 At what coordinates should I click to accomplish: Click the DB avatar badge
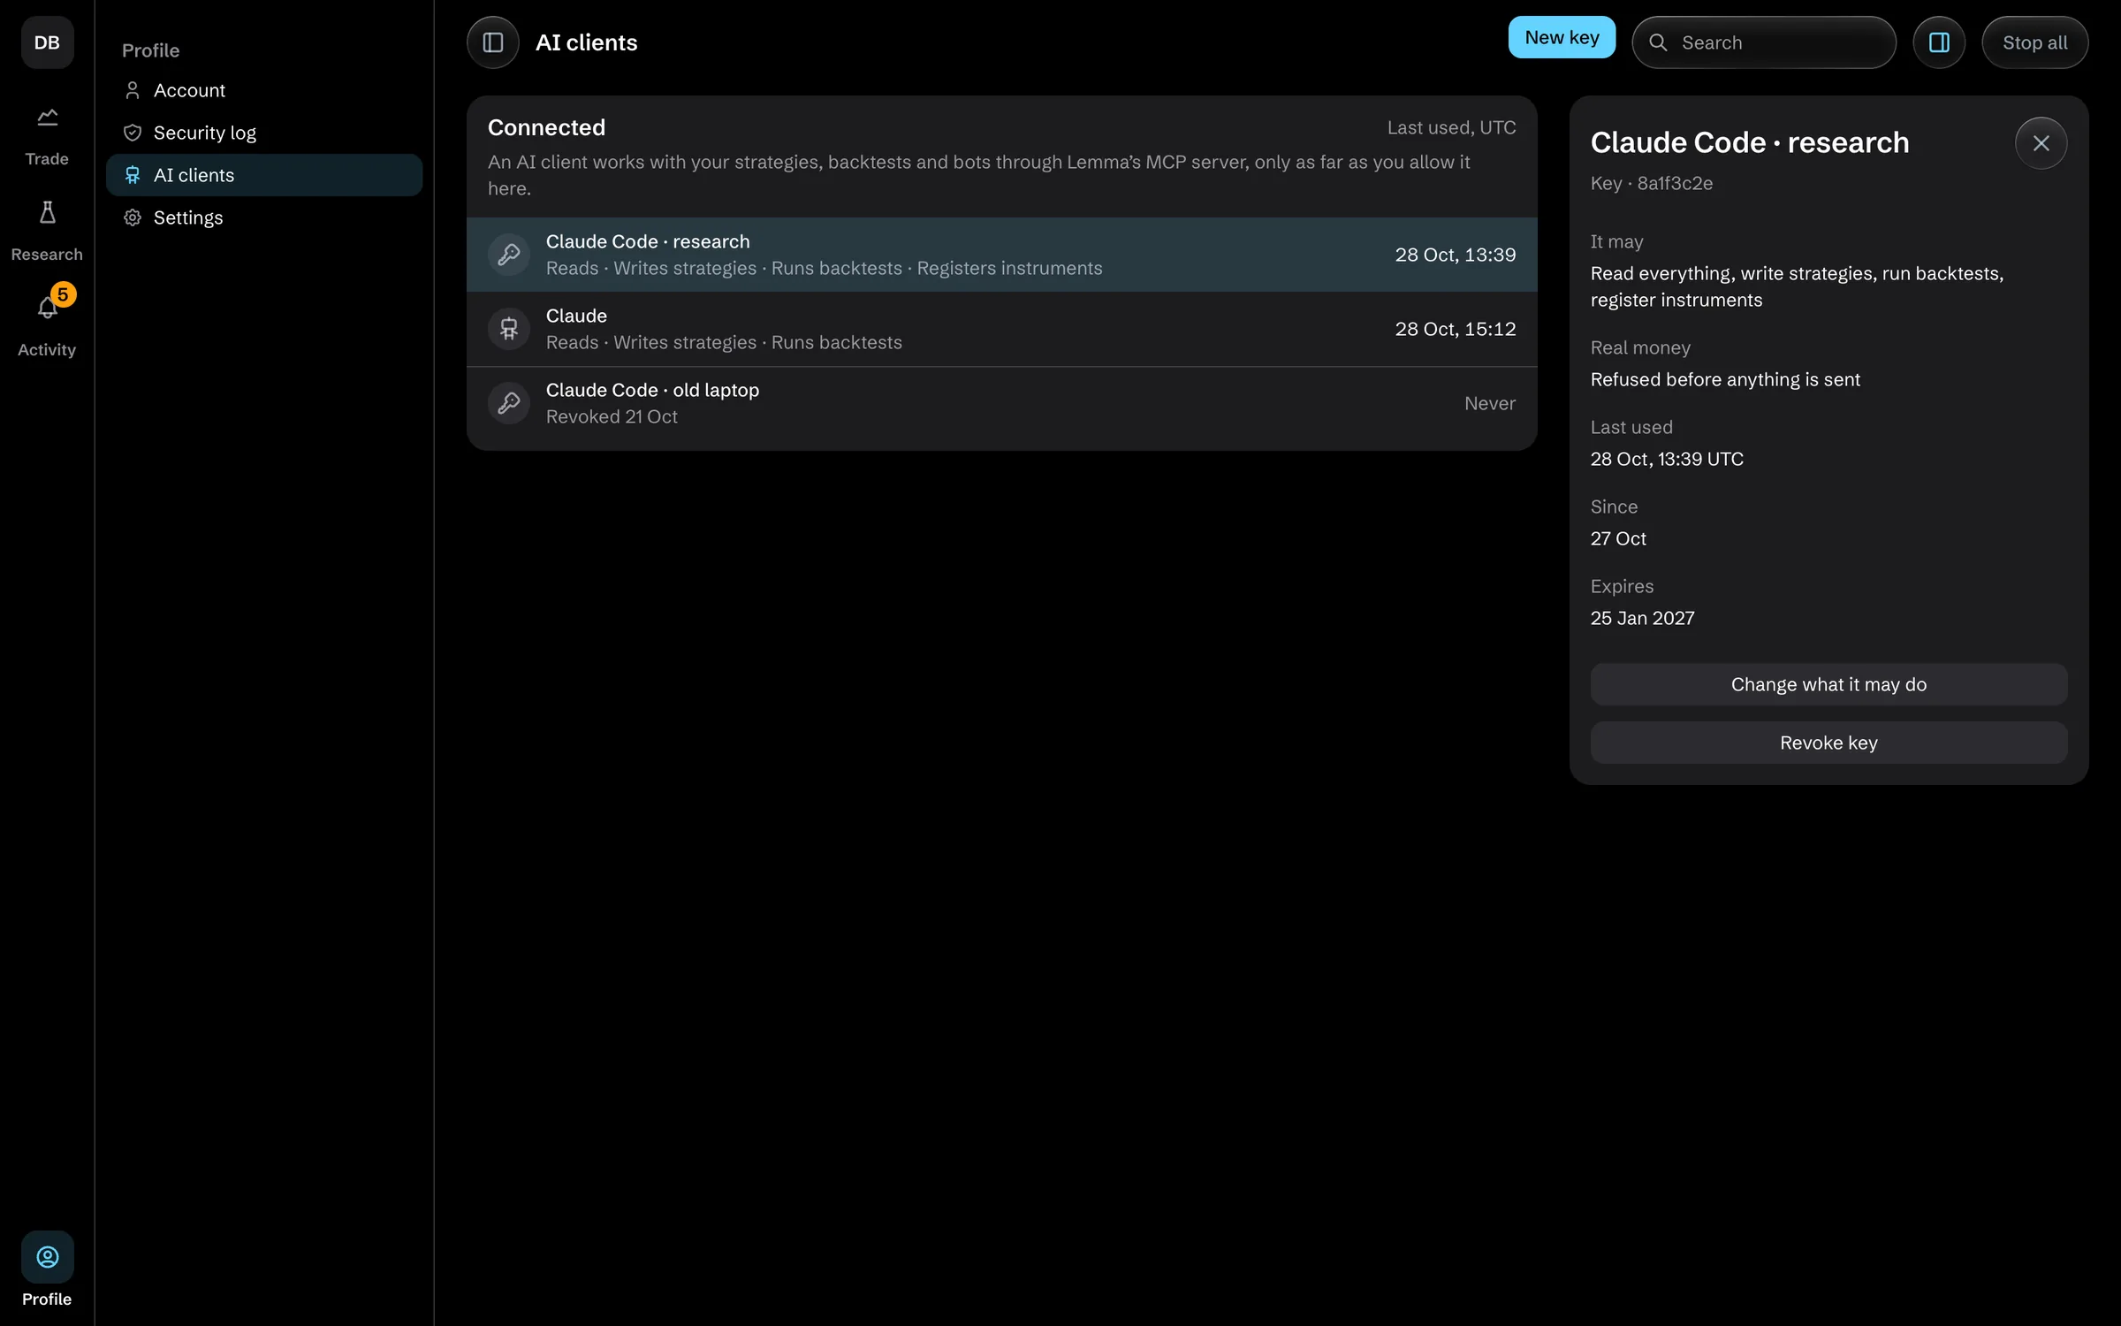[x=47, y=42]
